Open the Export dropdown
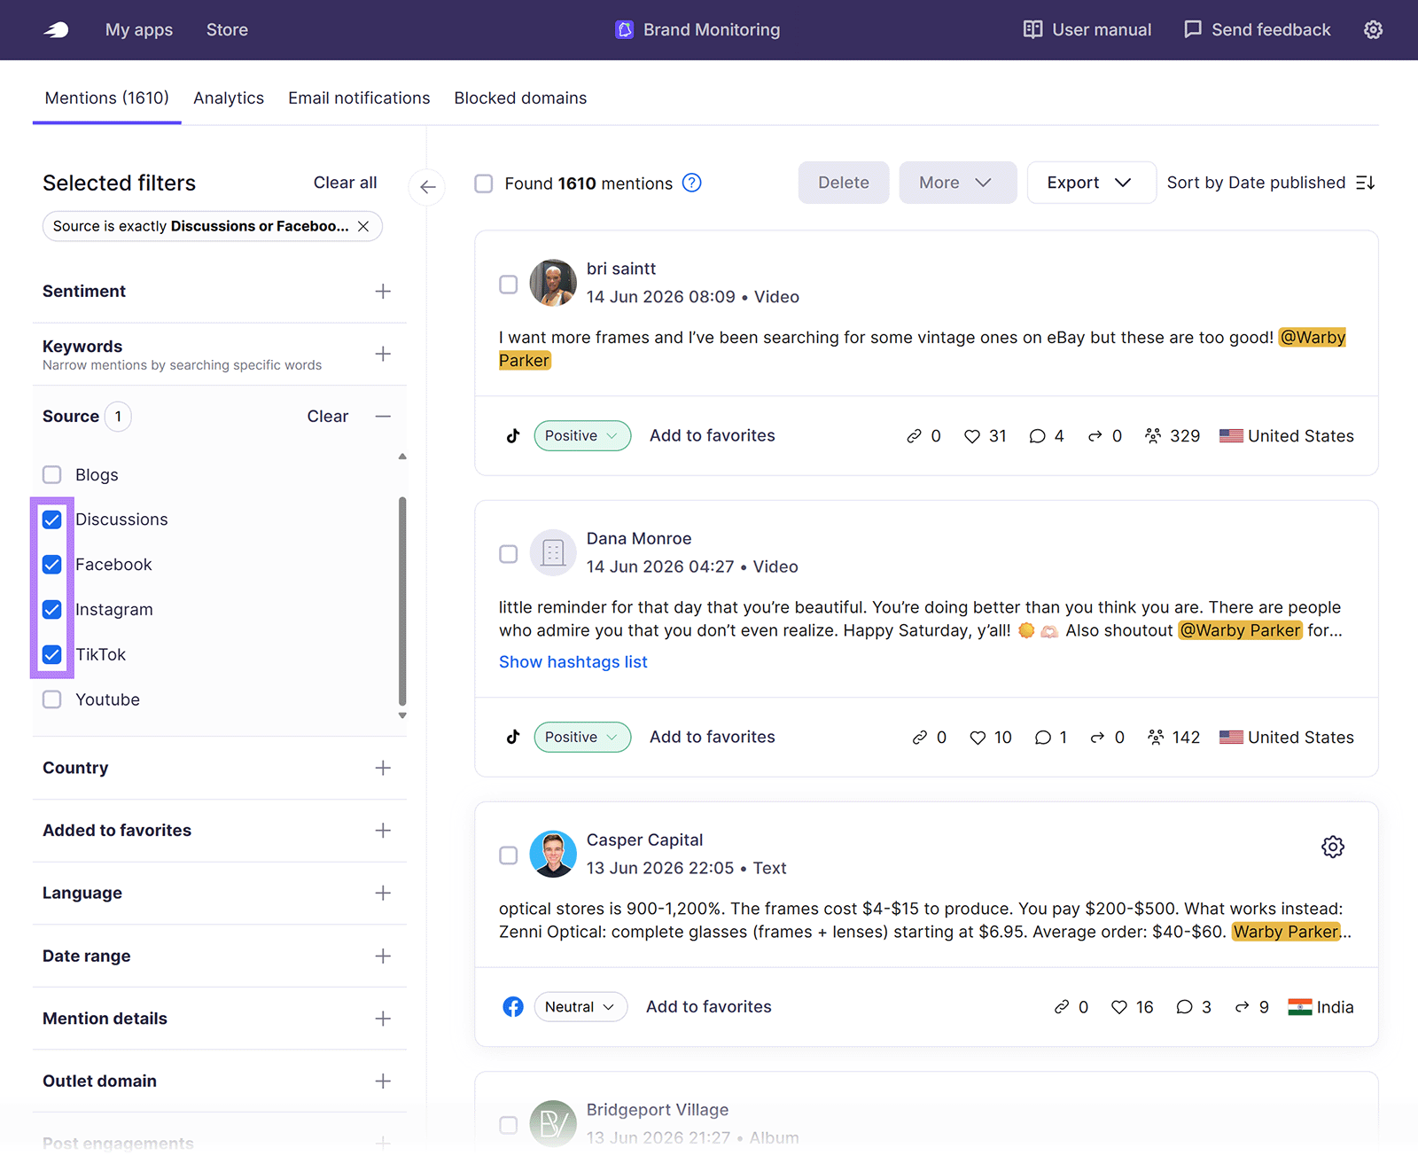Screen dimensions: 1418x1156 click(x=1091, y=183)
